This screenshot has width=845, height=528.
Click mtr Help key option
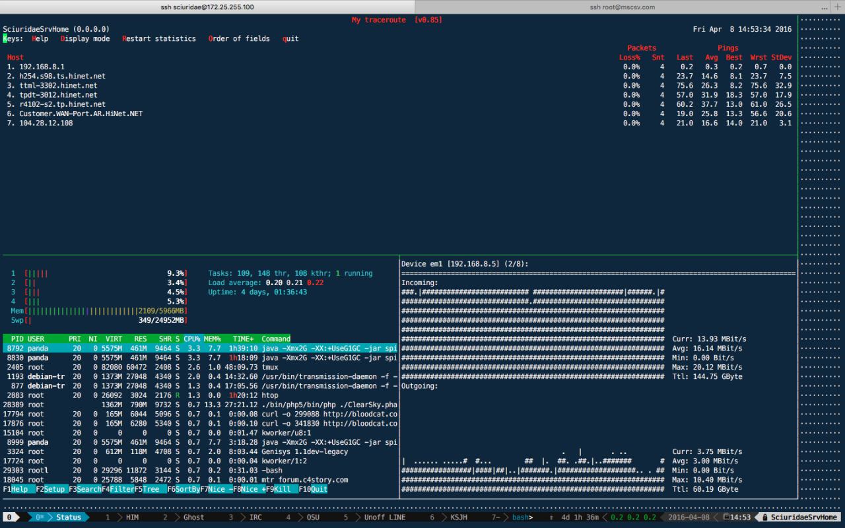(x=40, y=39)
